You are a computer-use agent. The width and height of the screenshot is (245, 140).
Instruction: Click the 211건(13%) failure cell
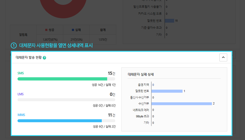(76, 40)
